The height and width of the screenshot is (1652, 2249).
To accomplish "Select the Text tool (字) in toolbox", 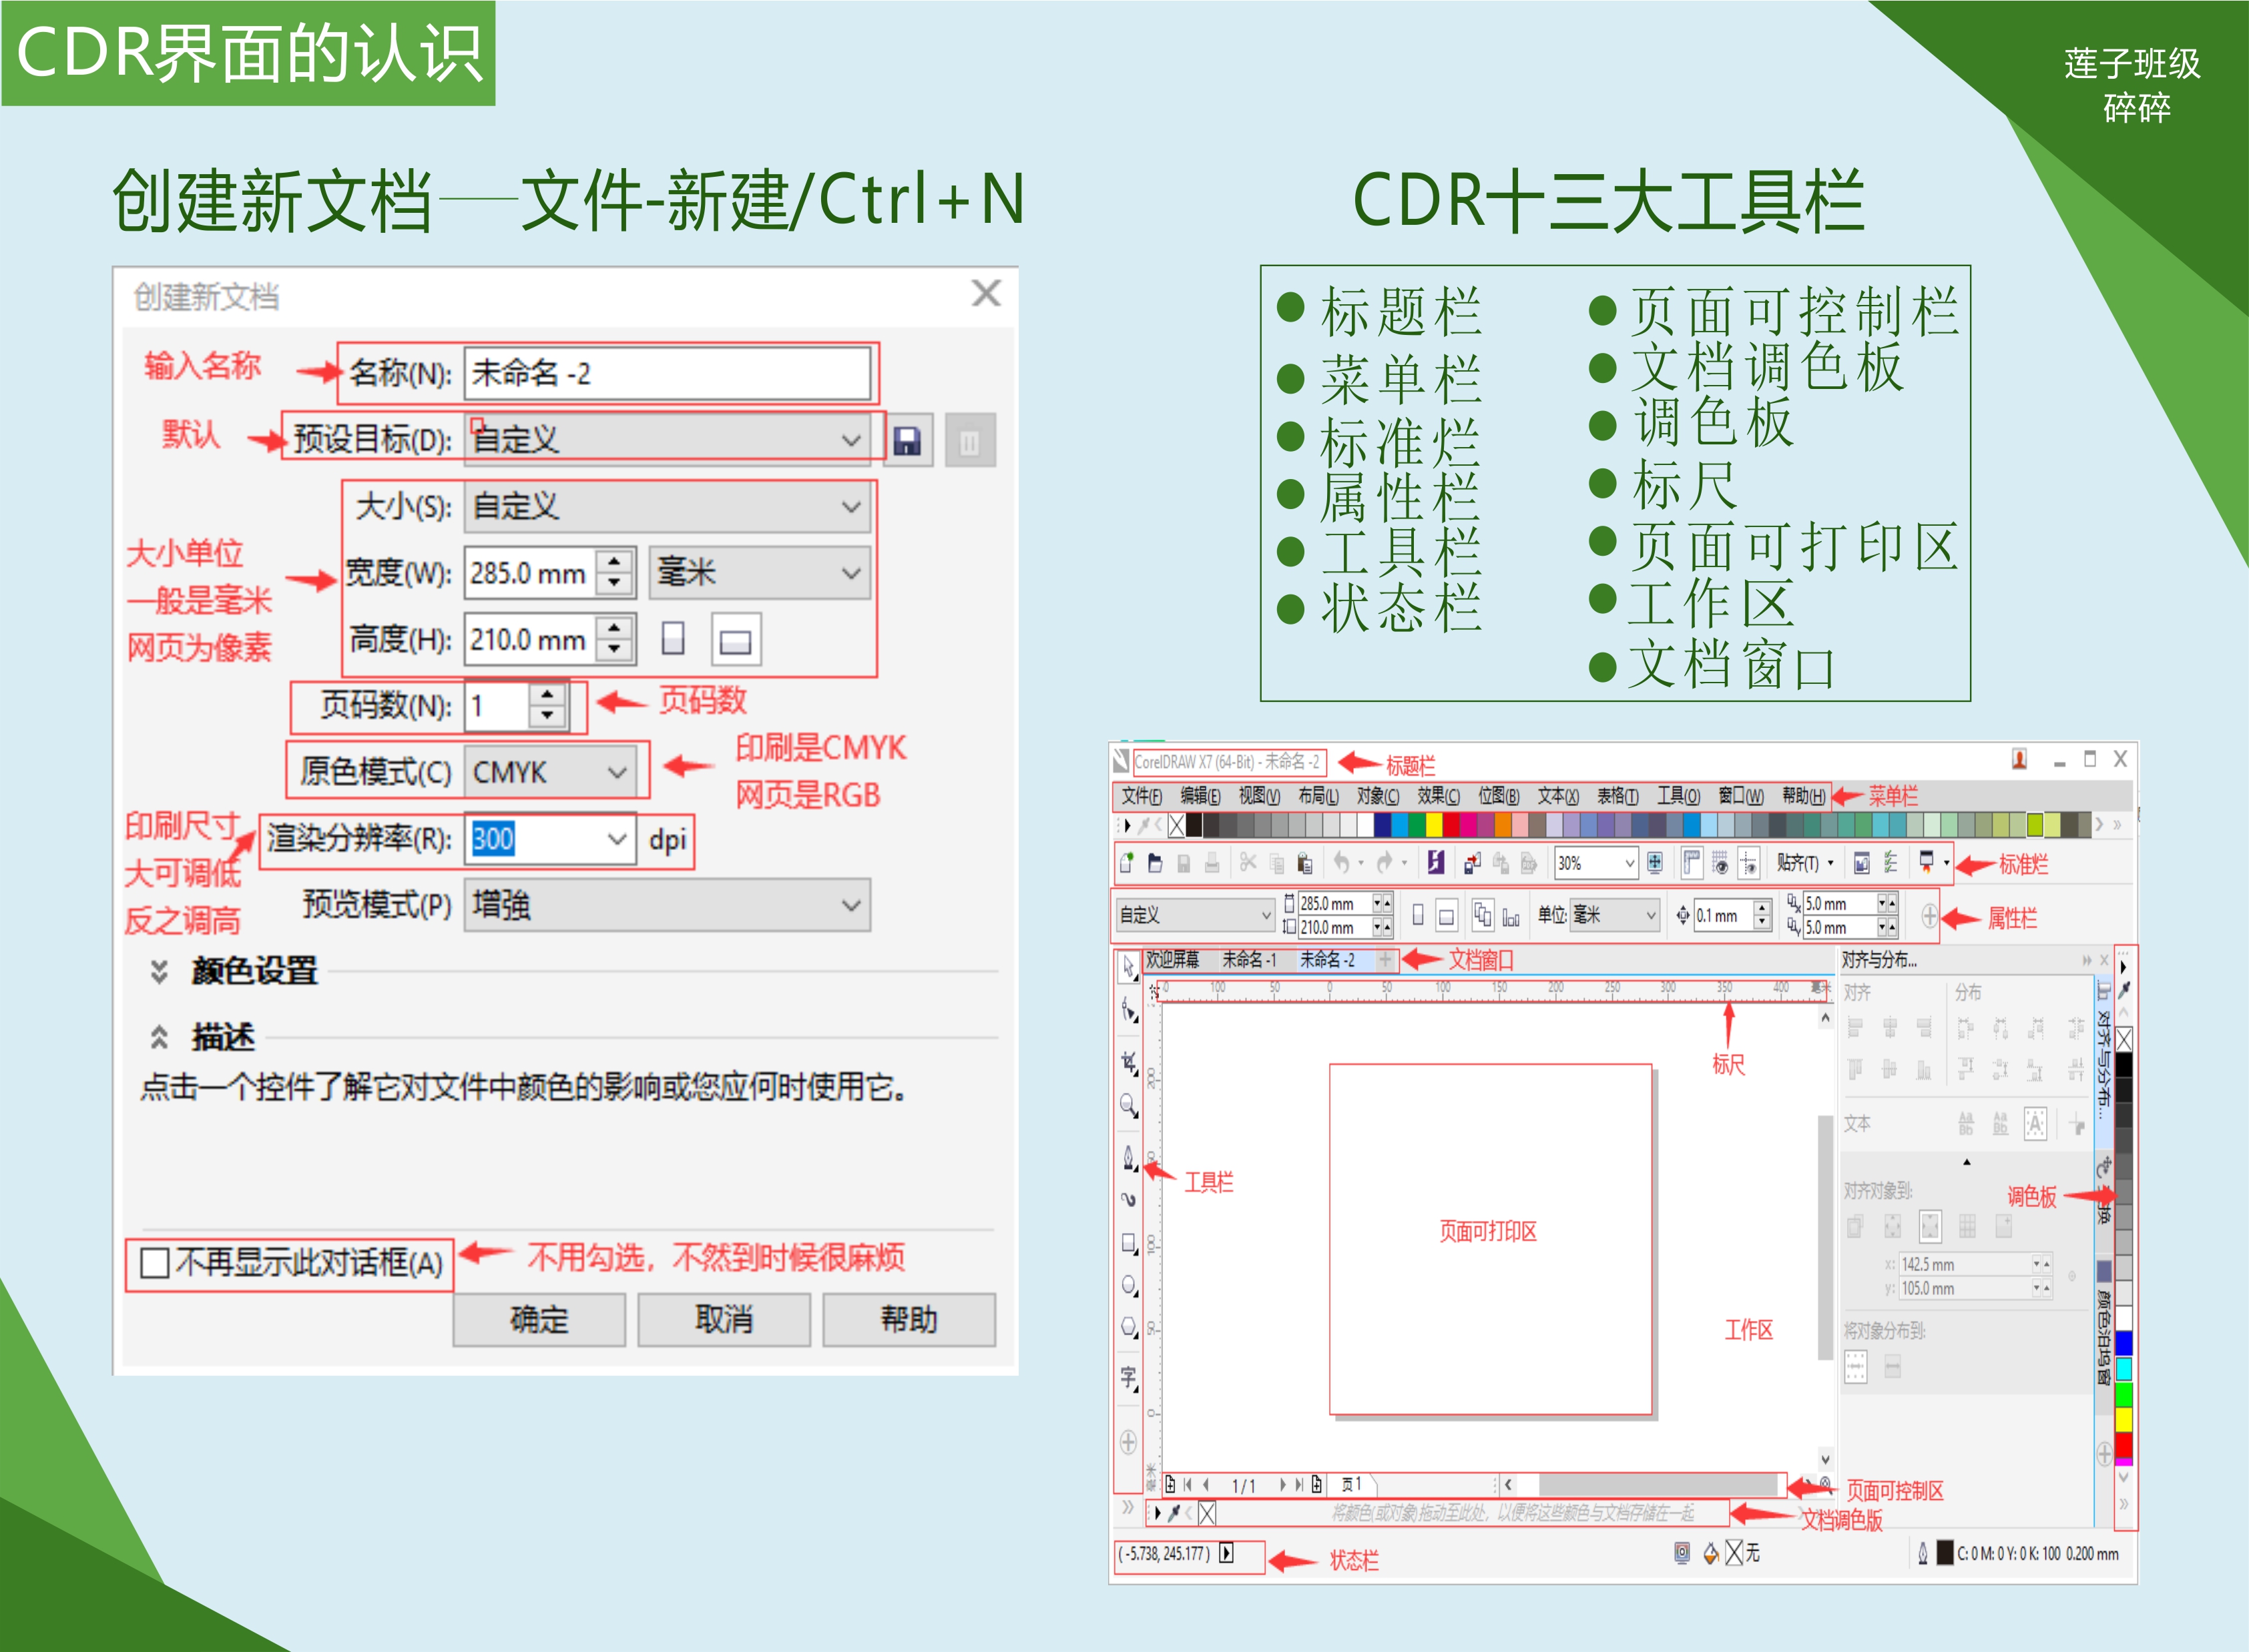I will 1128,1378.
